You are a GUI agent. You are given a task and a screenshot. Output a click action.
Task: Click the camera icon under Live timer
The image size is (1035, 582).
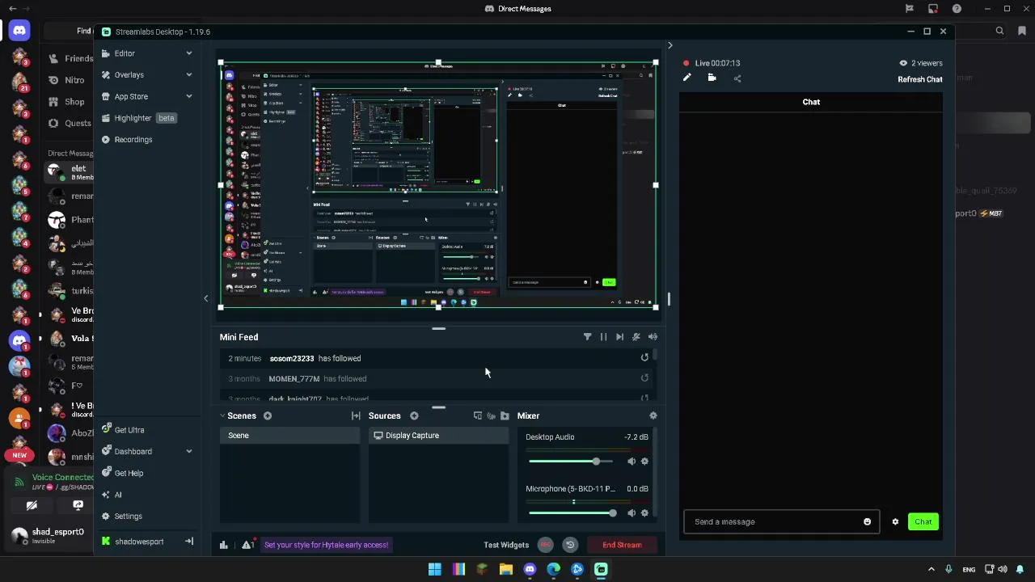pos(712,78)
